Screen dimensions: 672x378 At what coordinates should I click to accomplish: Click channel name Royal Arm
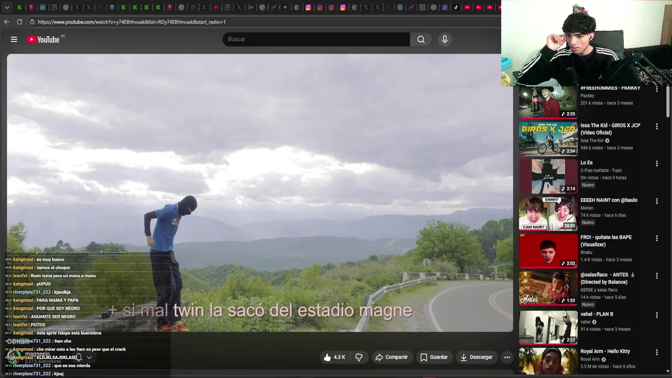(x=590, y=360)
